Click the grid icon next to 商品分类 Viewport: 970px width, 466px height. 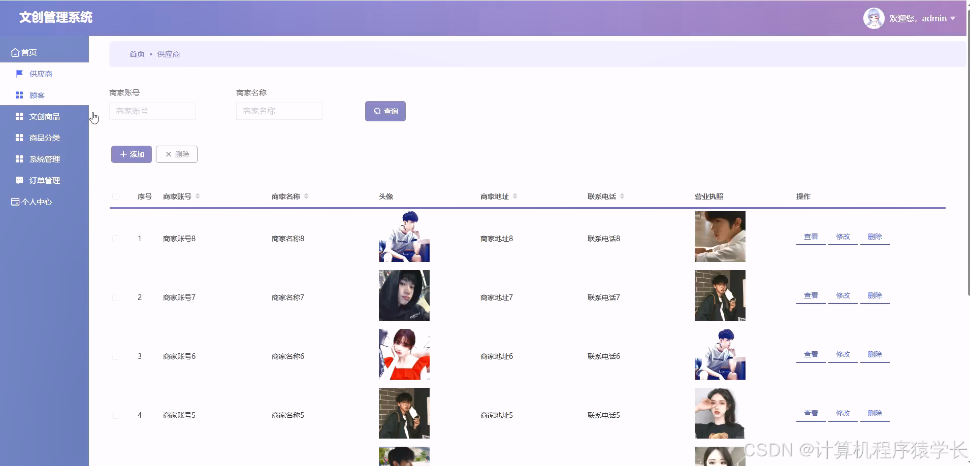(x=19, y=138)
